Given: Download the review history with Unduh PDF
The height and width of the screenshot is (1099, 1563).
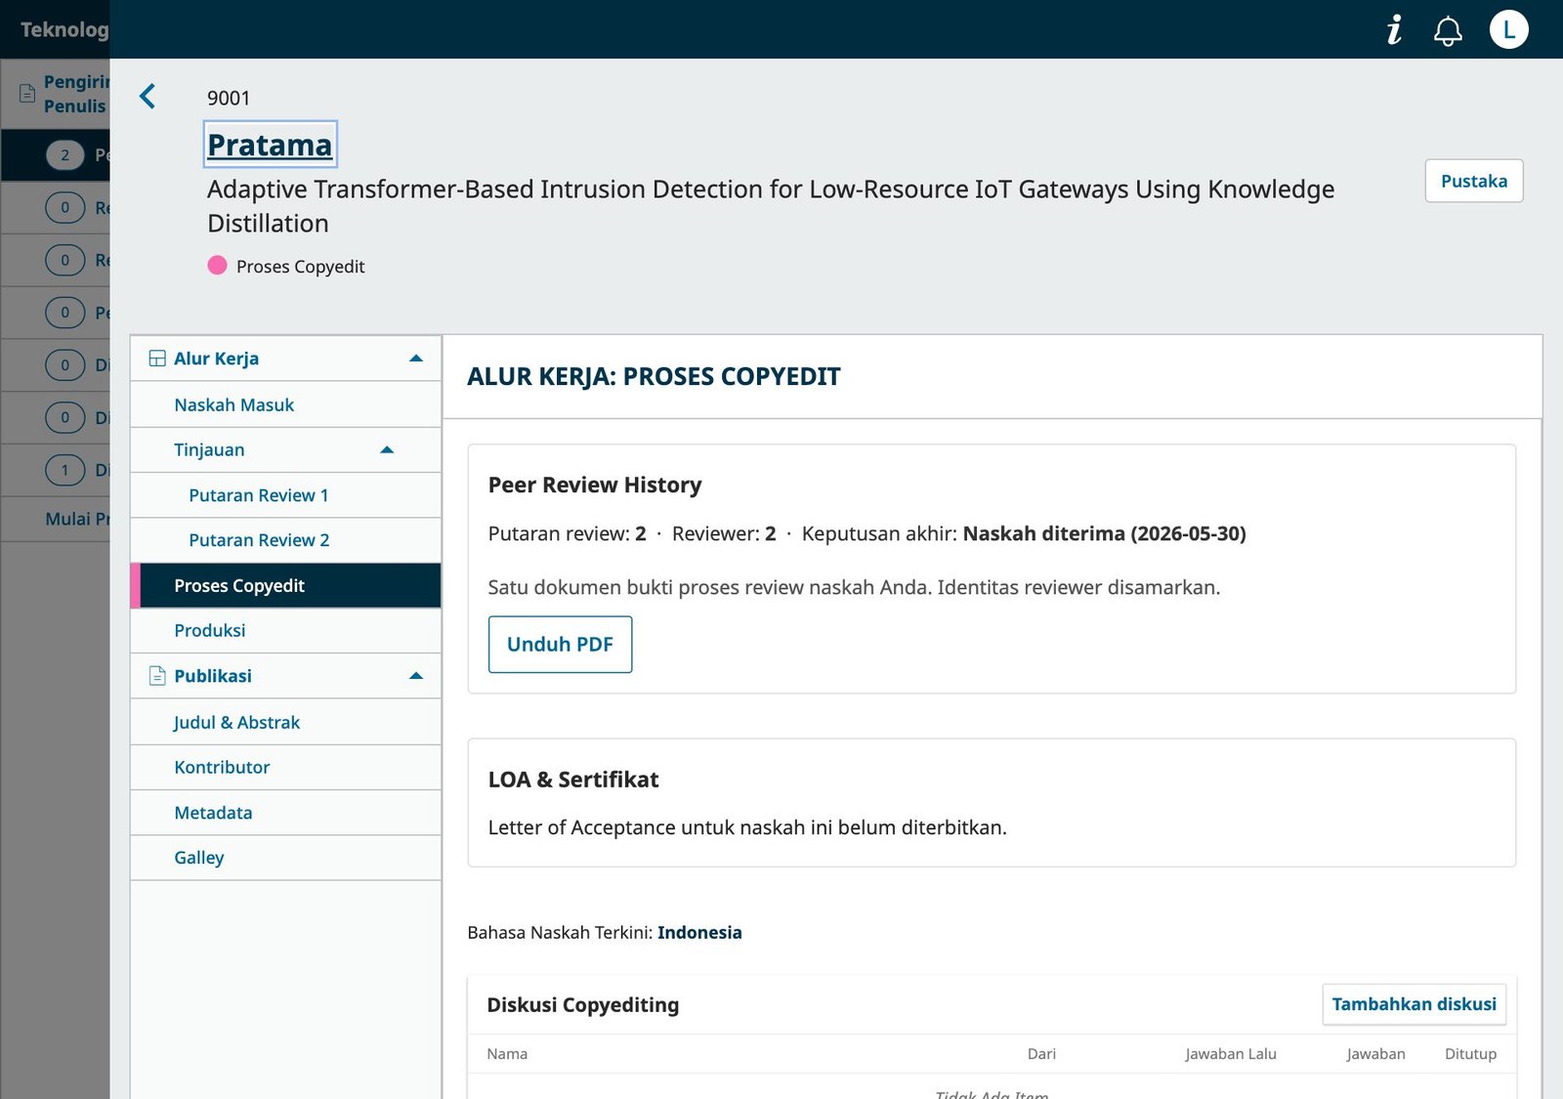Looking at the screenshot, I should (560, 645).
